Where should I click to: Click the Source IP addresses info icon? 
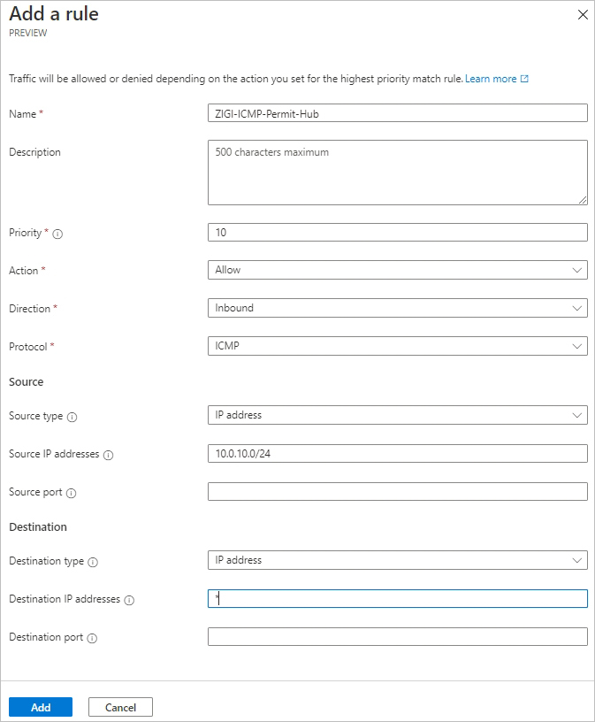click(x=108, y=455)
